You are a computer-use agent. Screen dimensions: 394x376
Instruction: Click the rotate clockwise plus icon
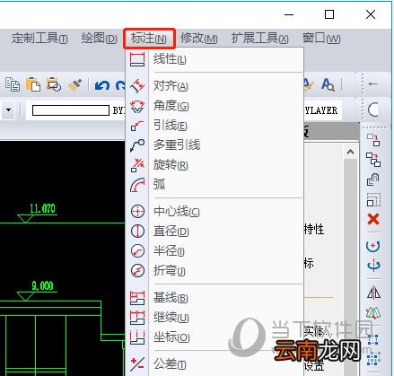373,246
